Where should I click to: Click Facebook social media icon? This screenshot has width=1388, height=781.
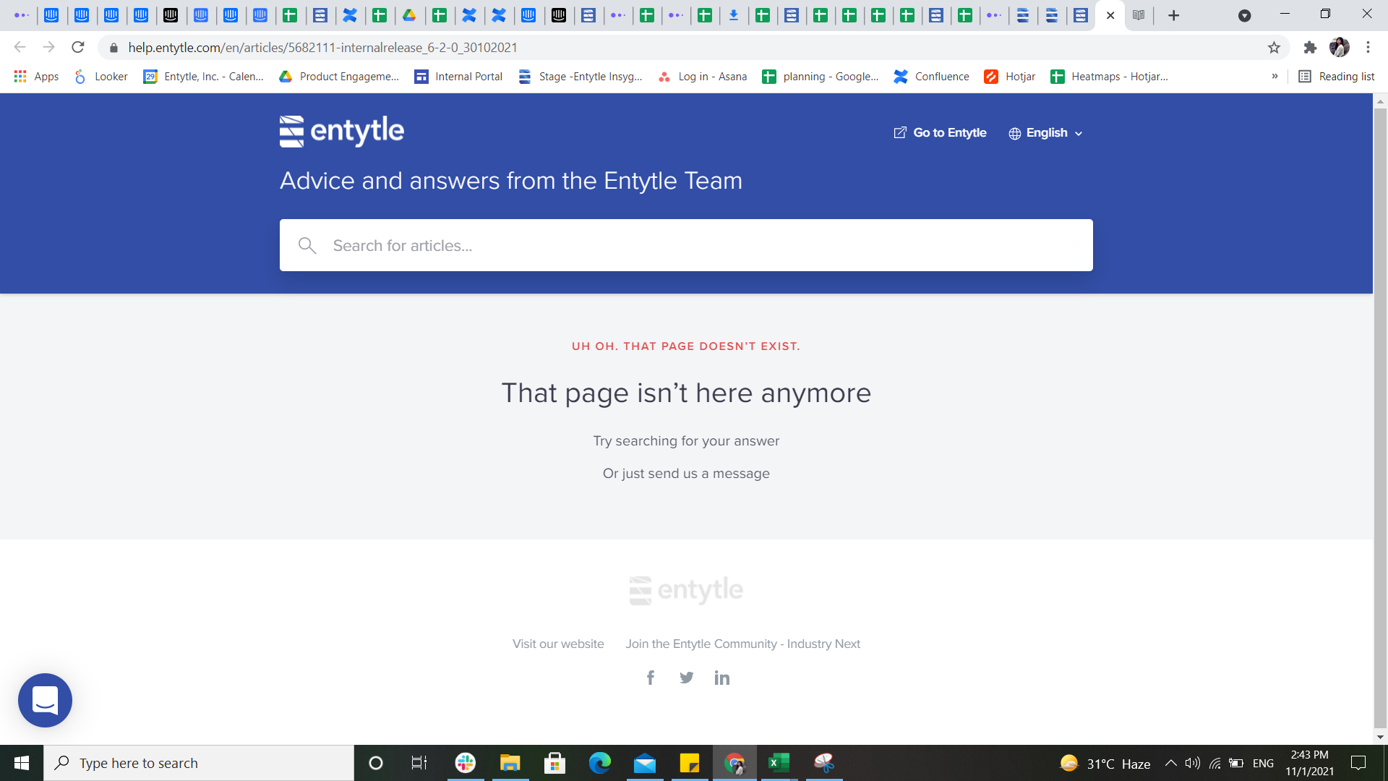tap(650, 677)
